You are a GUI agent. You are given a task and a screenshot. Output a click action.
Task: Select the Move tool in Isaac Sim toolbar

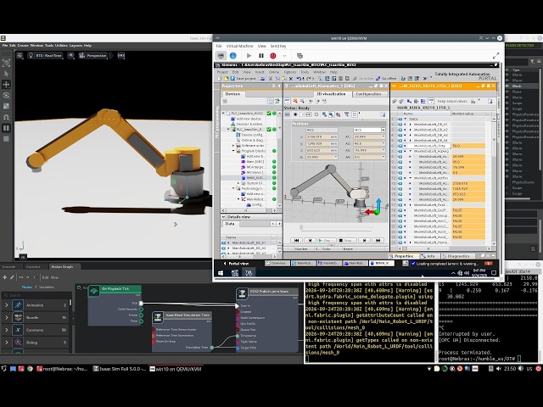tap(6, 85)
